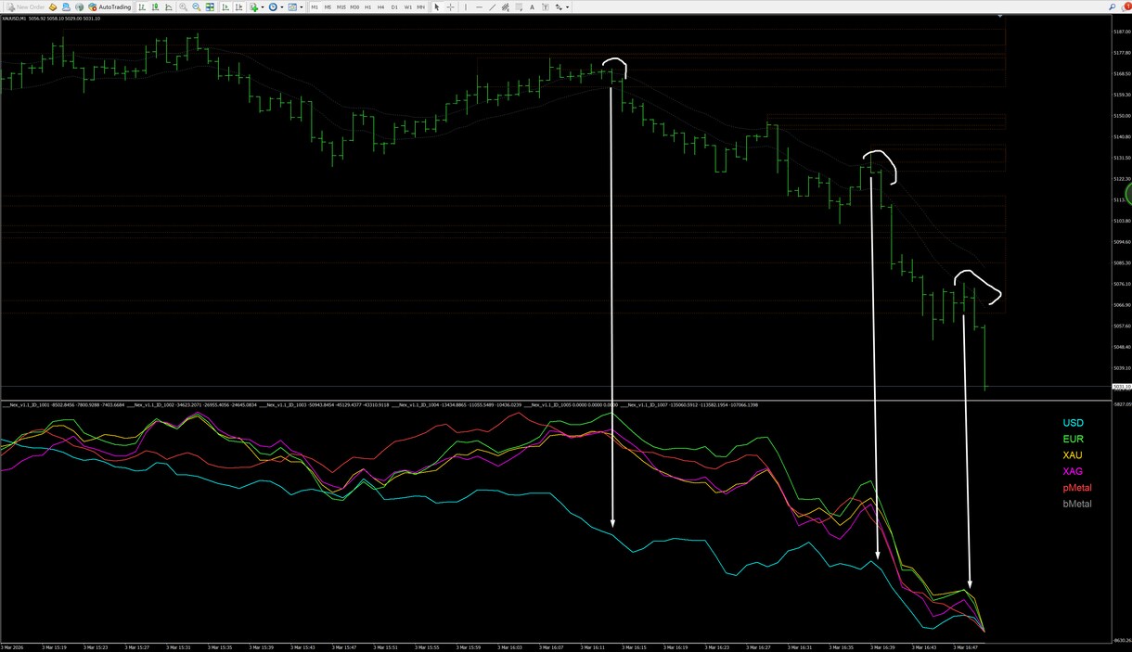Select the trendline drawing tool
The height and width of the screenshot is (652, 1132).
[x=493, y=6]
